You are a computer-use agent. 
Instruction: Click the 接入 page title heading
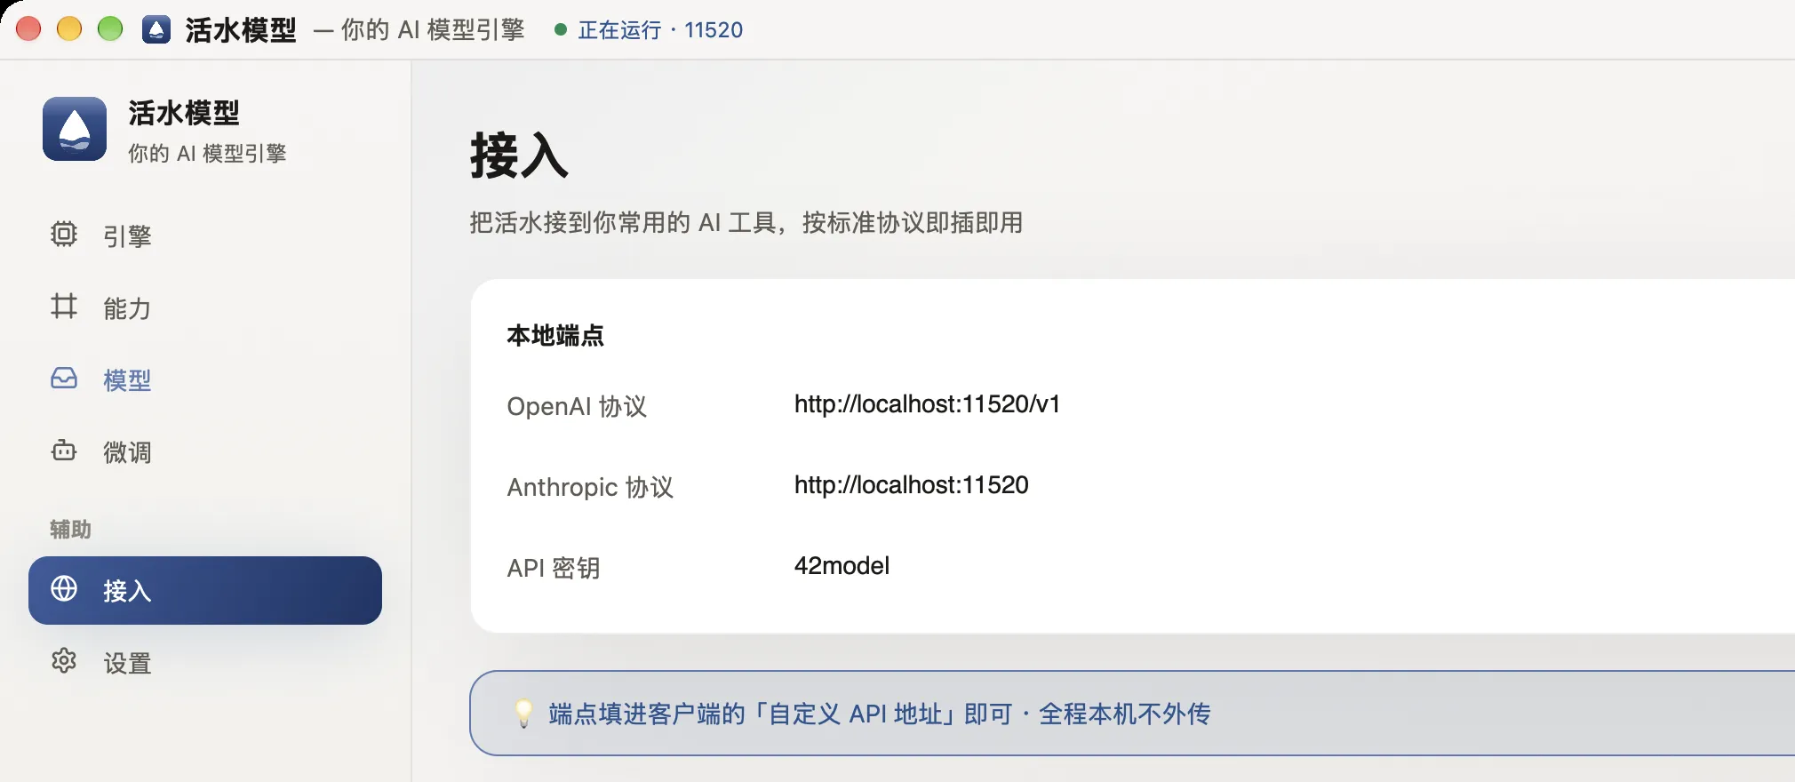pos(519,156)
